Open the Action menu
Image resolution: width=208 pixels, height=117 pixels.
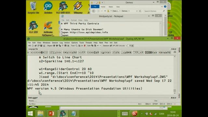point(67,43)
